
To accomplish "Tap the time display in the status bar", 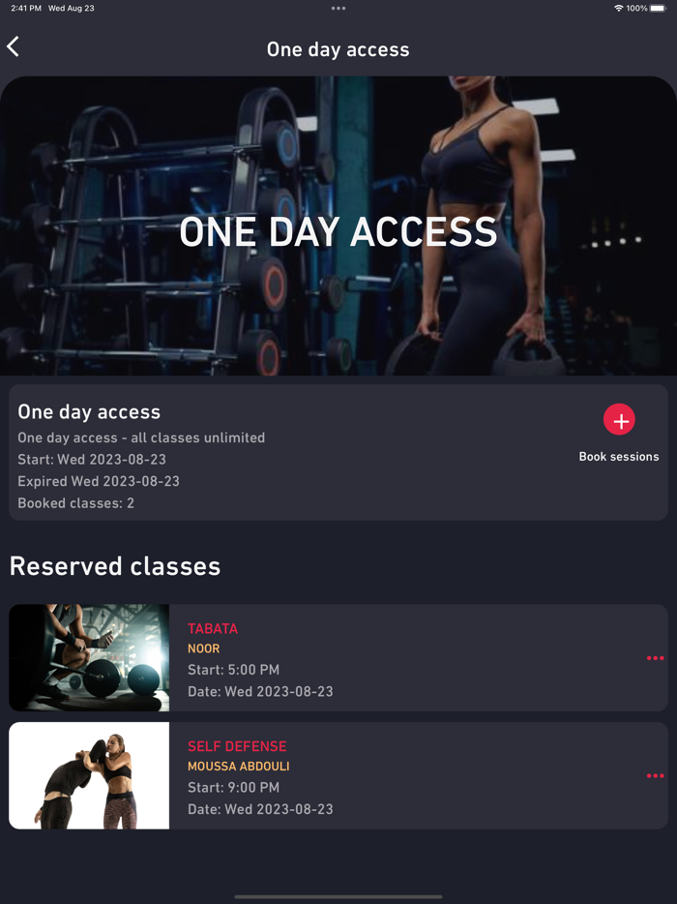I will [26, 8].
